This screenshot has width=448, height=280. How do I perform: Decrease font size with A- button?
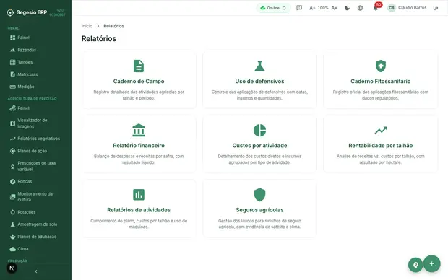pos(312,8)
